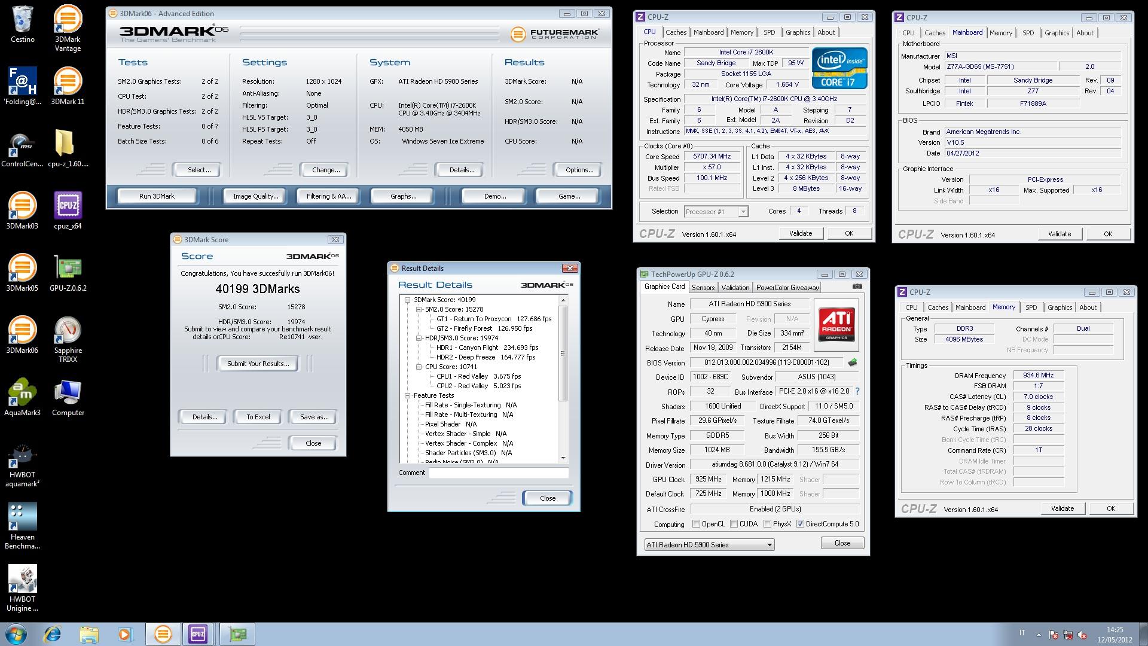Switch to GPU-Z taskbar button
The width and height of the screenshot is (1148, 646).
(x=237, y=634)
